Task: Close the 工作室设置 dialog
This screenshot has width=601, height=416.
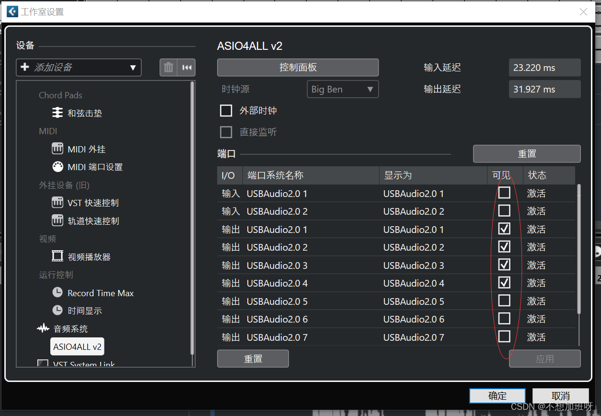Action: pyautogui.click(x=583, y=12)
